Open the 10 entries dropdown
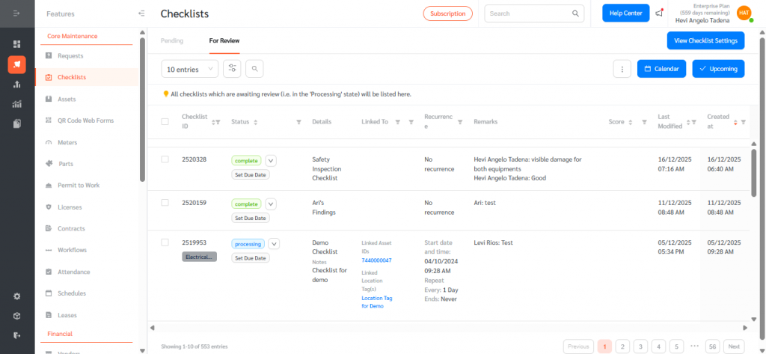 [190, 69]
